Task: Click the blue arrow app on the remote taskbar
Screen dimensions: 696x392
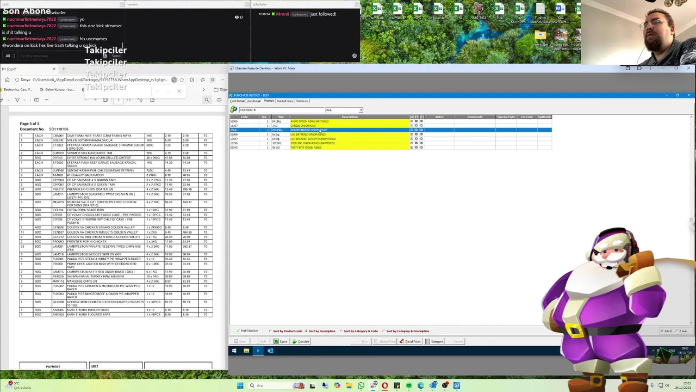Action: (258, 351)
